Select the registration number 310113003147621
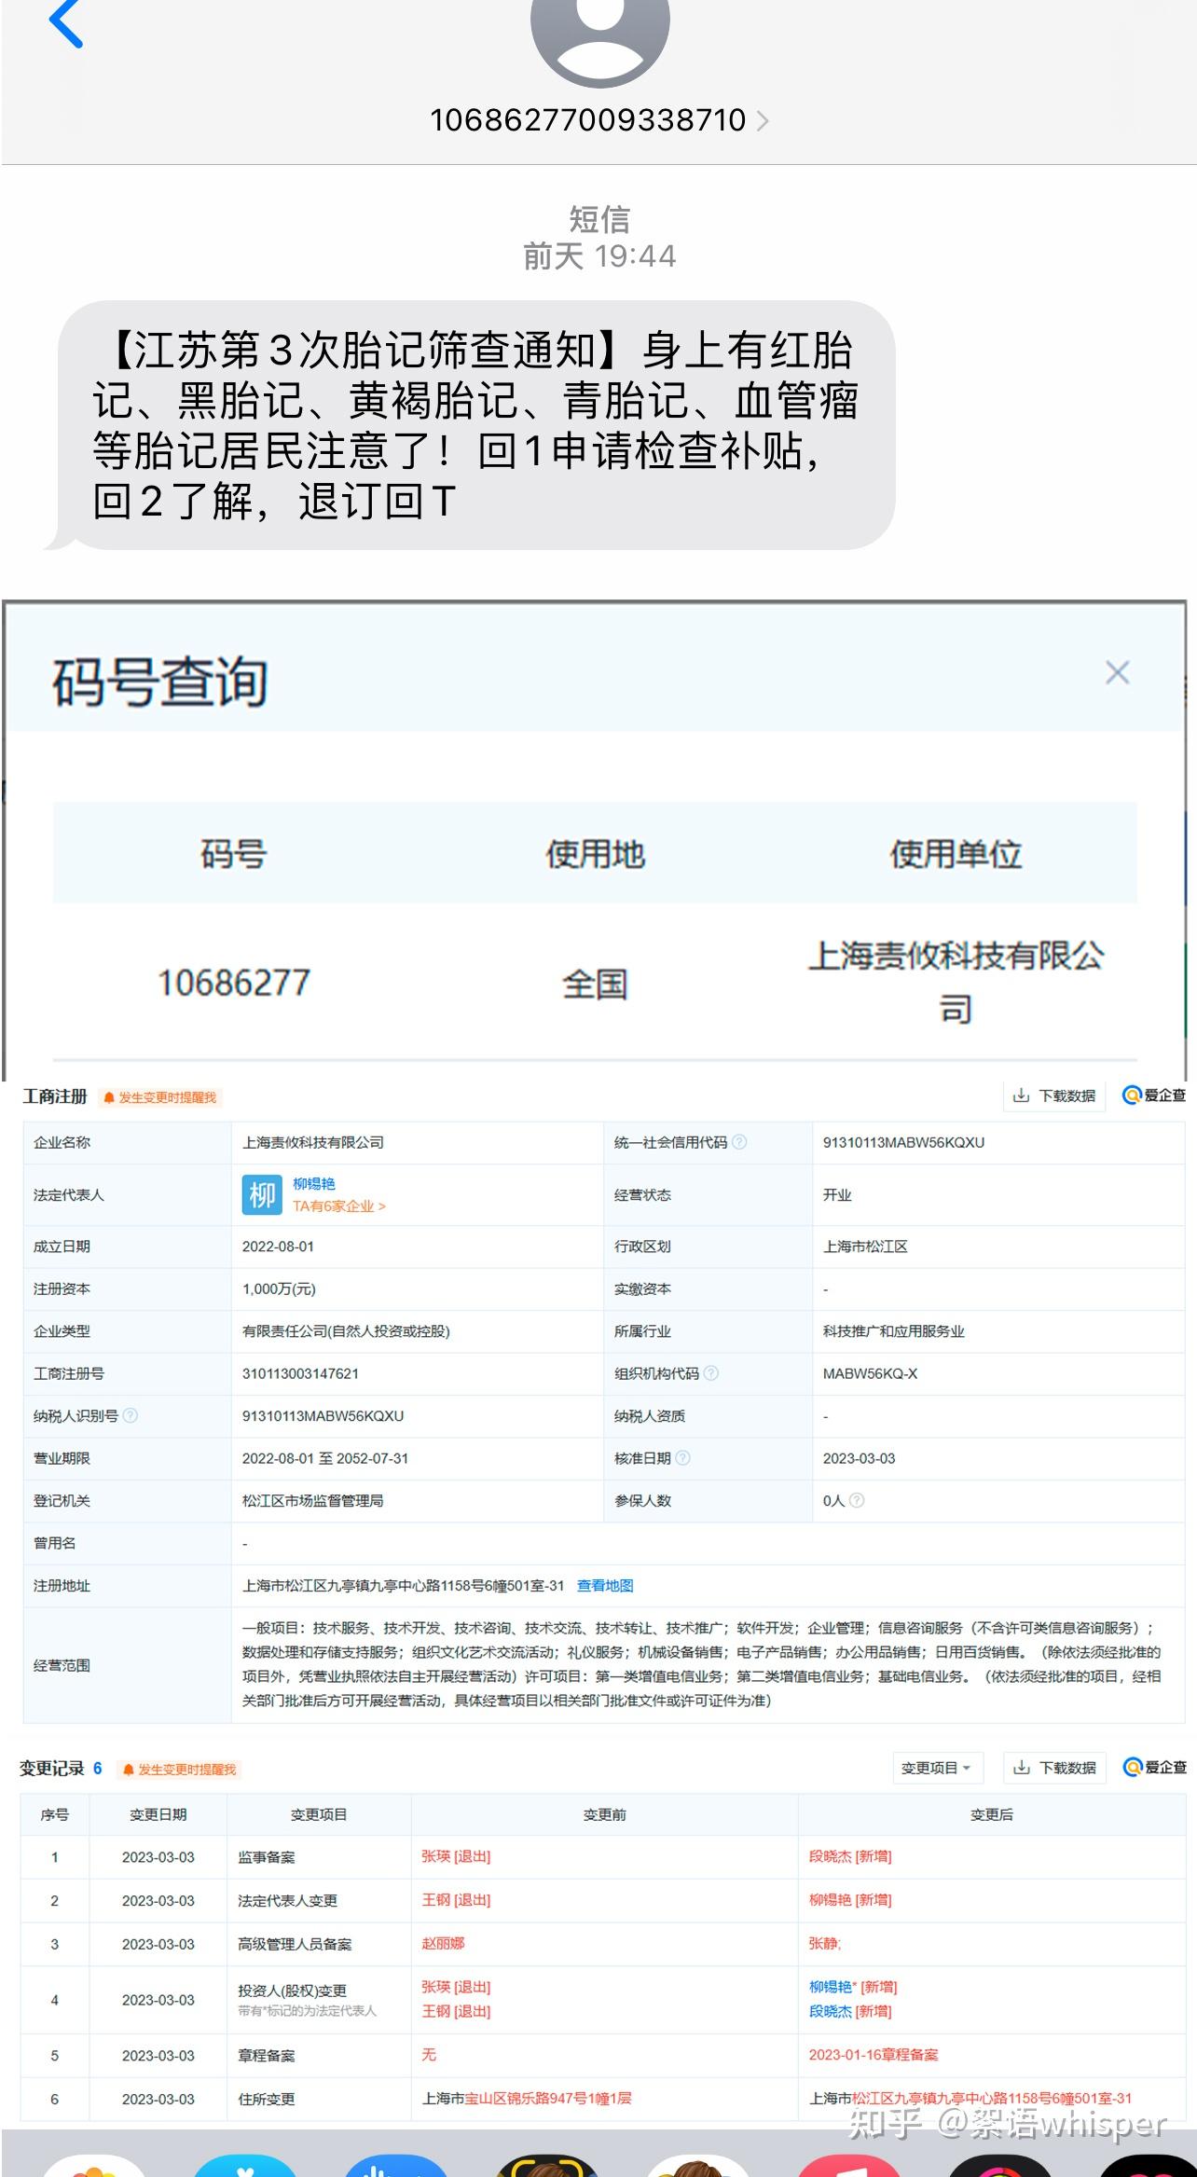1197x2177 pixels. 300,1373
